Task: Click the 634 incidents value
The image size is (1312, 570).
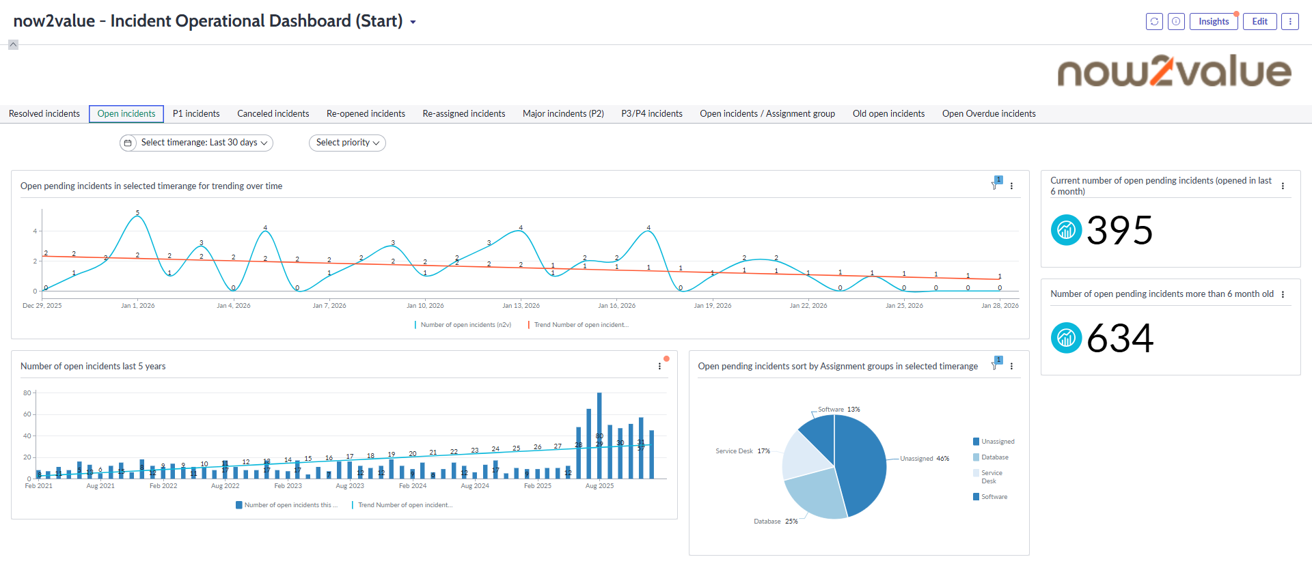Action: (1120, 339)
